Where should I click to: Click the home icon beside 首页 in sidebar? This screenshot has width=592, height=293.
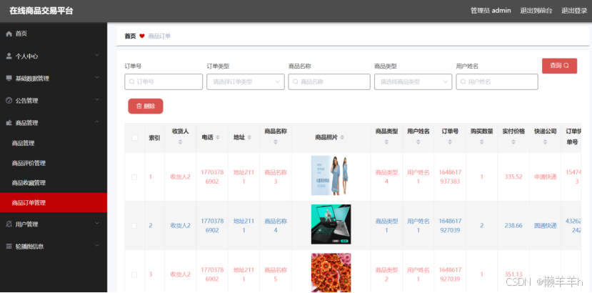tap(9, 34)
